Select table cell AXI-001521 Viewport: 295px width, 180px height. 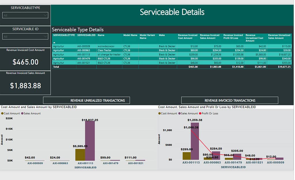(84, 63)
